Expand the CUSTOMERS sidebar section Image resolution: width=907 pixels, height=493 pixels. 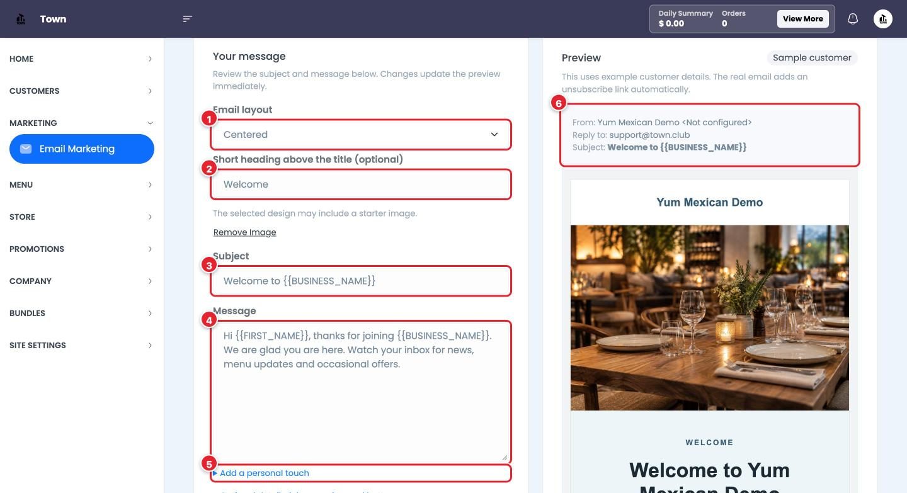pyautogui.click(x=82, y=91)
